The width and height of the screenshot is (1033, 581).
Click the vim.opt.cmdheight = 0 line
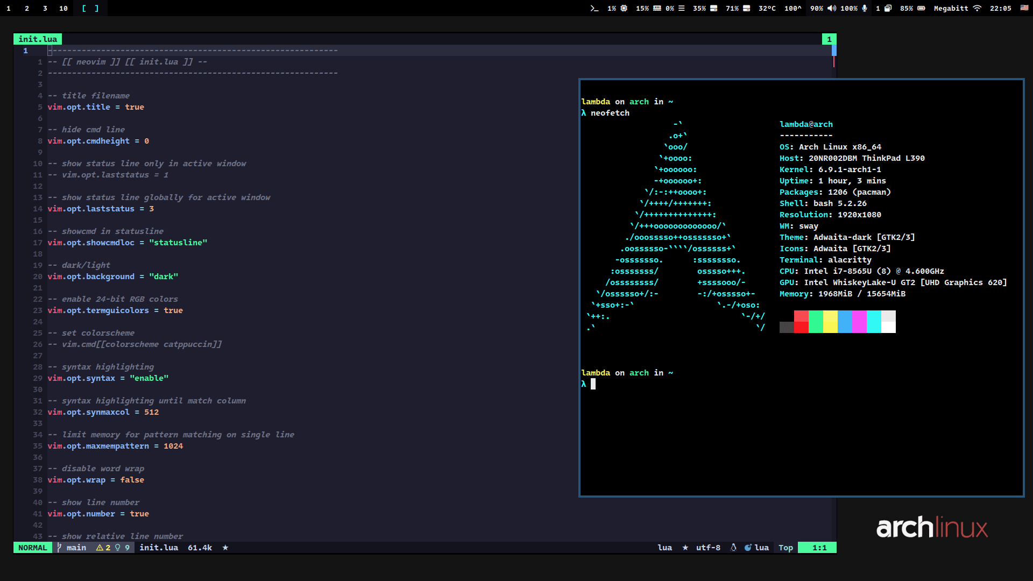(x=98, y=141)
